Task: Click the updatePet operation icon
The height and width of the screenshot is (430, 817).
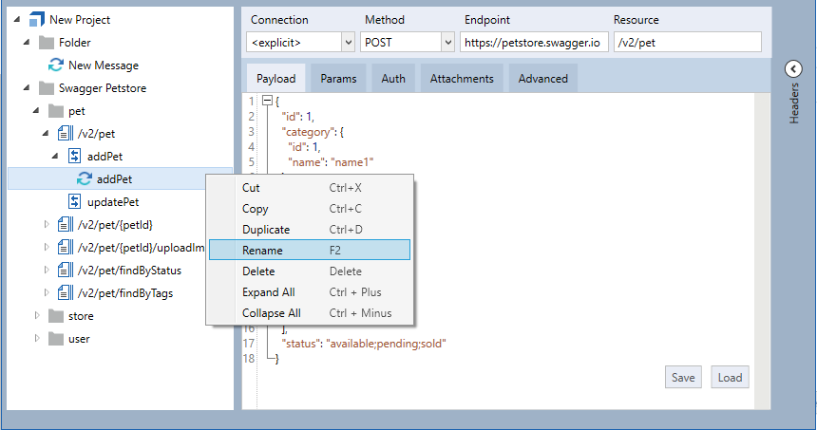Action: [x=75, y=202]
